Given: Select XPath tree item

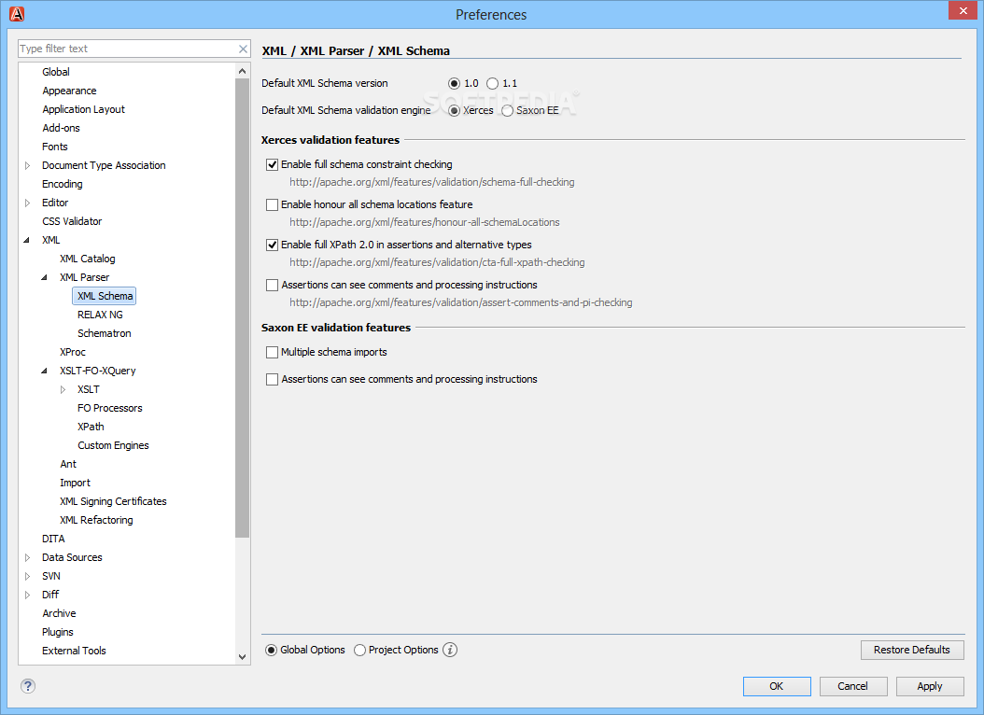Looking at the screenshot, I should pyautogui.click(x=91, y=428).
